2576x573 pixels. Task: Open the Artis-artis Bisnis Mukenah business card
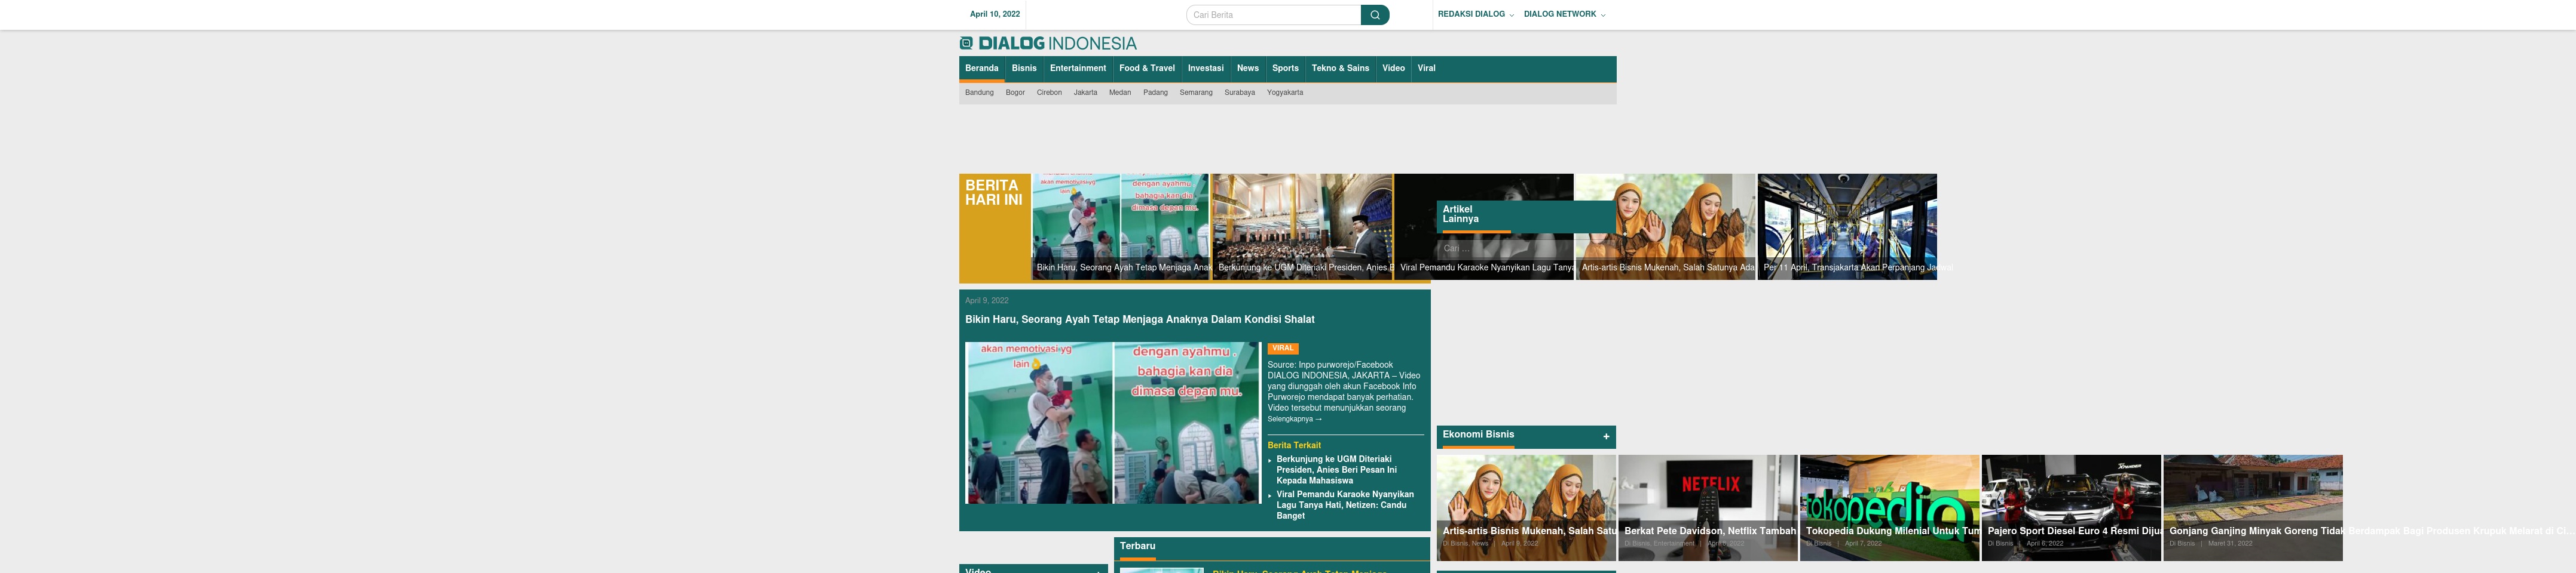pos(1526,508)
